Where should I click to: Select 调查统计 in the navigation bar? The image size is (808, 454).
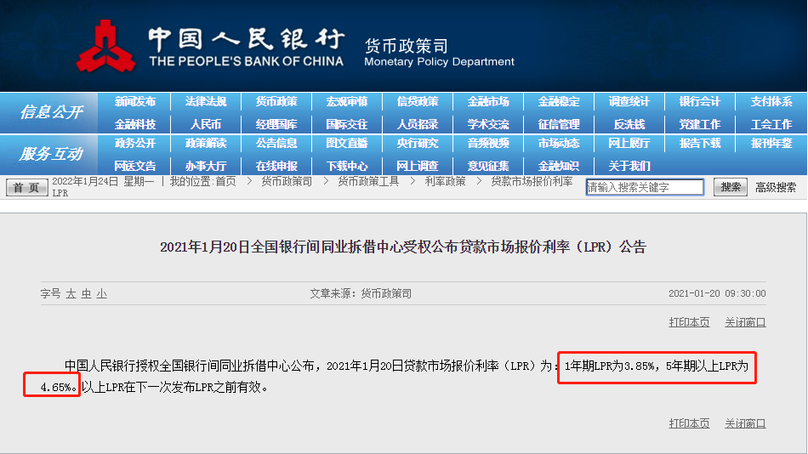pyautogui.click(x=629, y=102)
